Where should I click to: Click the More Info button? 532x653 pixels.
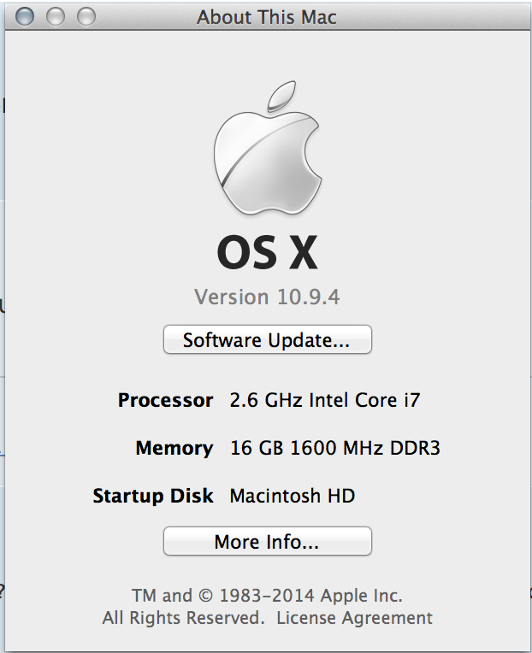(x=267, y=542)
